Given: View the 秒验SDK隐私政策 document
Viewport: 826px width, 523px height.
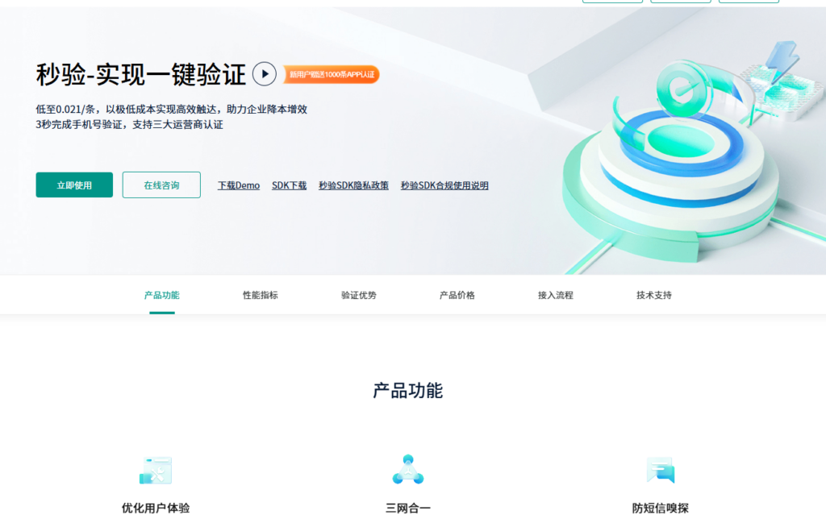Looking at the screenshot, I should click(353, 185).
